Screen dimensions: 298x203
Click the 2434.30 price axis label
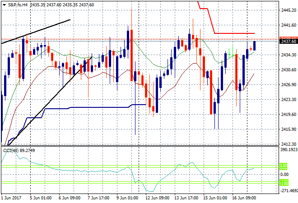tap(289, 55)
